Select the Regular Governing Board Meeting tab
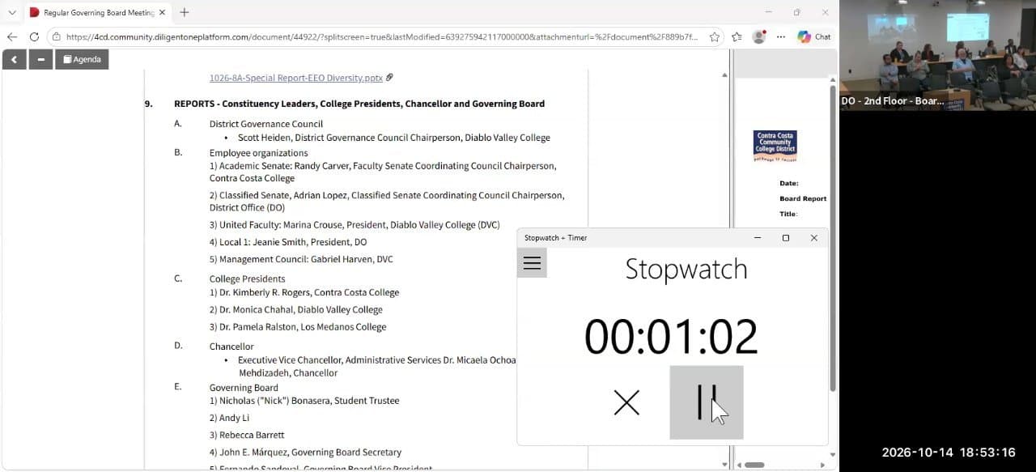 97,12
